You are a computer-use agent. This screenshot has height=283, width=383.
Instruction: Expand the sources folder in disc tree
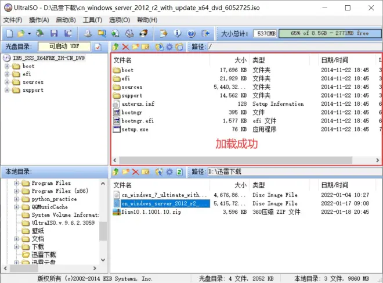pos(7,82)
